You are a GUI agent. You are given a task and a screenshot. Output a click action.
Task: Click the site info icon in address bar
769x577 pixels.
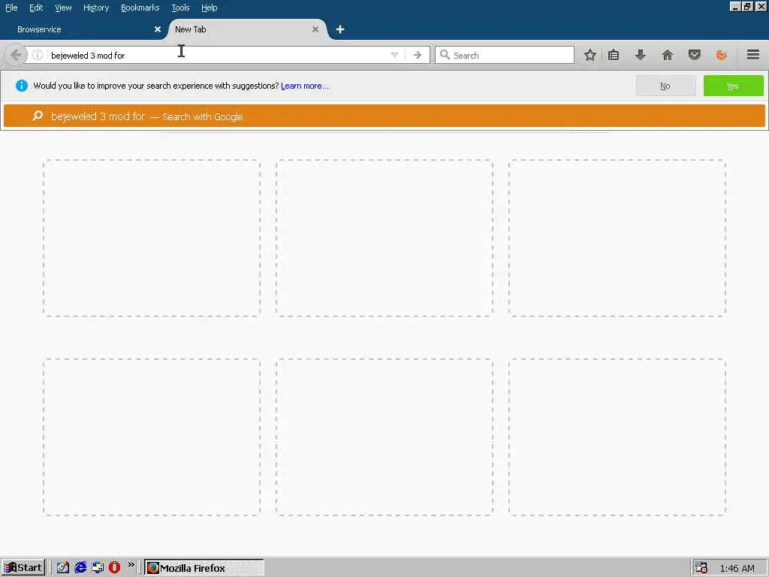tap(38, 55)
